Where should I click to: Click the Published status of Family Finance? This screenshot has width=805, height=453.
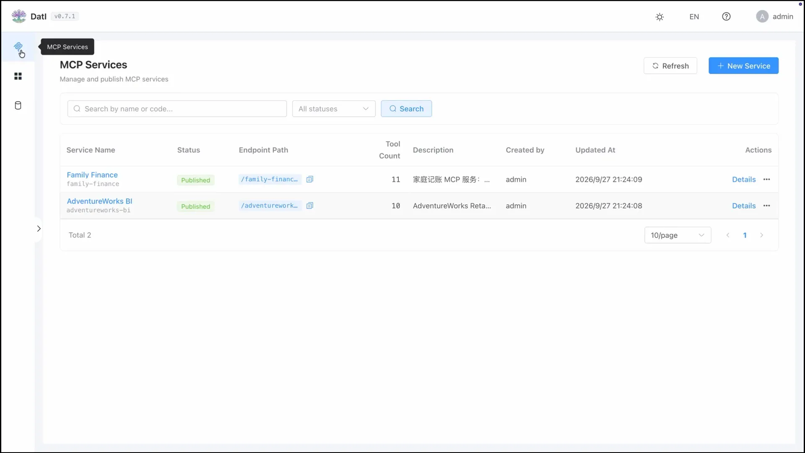pos(195,180)
